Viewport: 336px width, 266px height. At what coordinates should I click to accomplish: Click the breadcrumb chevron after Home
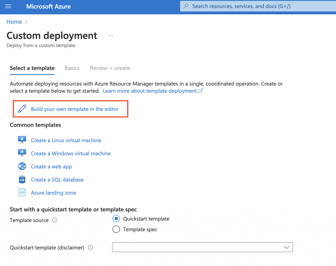26,22
